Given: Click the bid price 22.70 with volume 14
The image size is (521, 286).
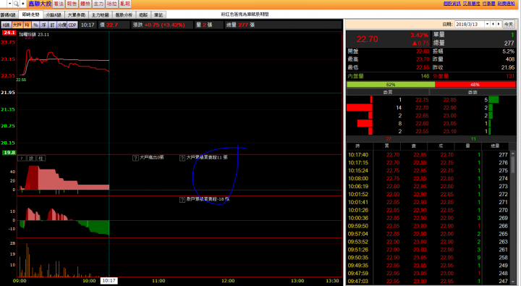Looking at the screenshot, I should [x=422, y=108].
